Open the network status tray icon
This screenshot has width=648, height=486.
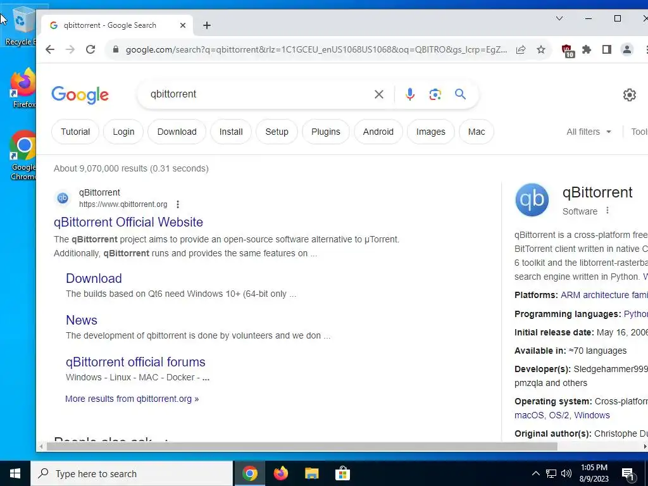[x=551, y=473]
